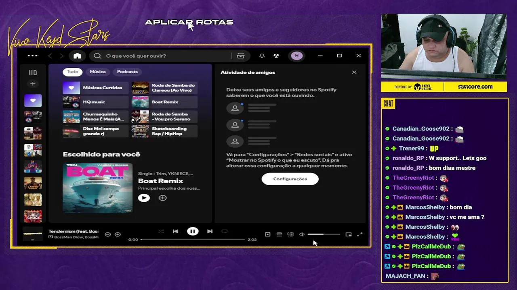Toggle the friend activity icon

[276, 56]
